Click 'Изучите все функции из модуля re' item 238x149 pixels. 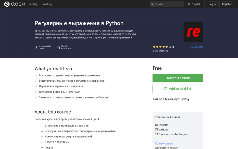coord(61,86)
